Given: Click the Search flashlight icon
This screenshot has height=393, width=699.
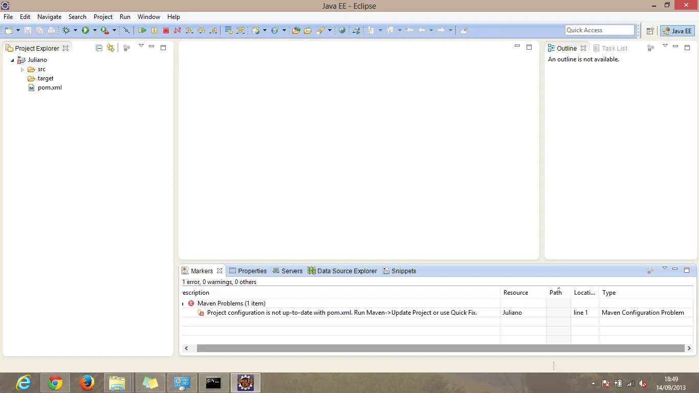Looking at the screenshot, I should click(x=320, y=31).
